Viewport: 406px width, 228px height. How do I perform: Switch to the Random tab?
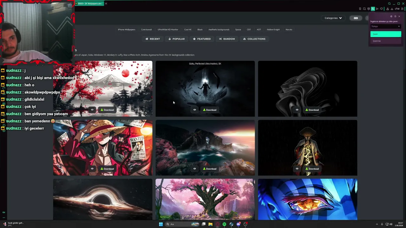click(227, 39)
